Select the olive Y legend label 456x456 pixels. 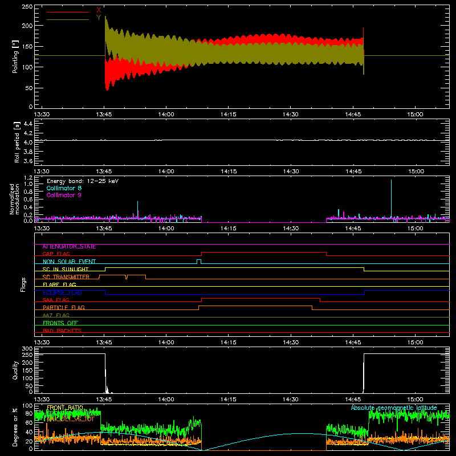pyautogui.click(x=99, y=18)
